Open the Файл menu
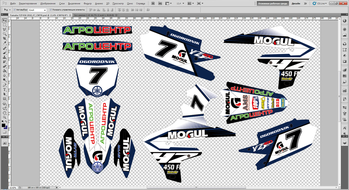349x190 pixels. 13,4
